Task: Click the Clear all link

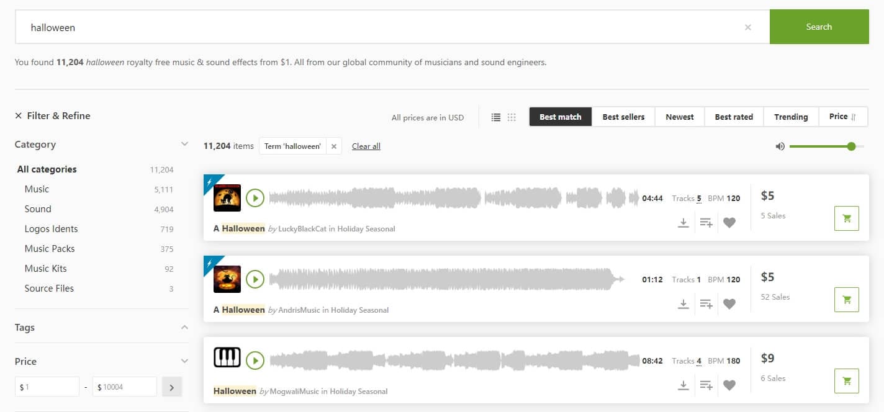Action: pyautogui.click(x=366, y=146)
